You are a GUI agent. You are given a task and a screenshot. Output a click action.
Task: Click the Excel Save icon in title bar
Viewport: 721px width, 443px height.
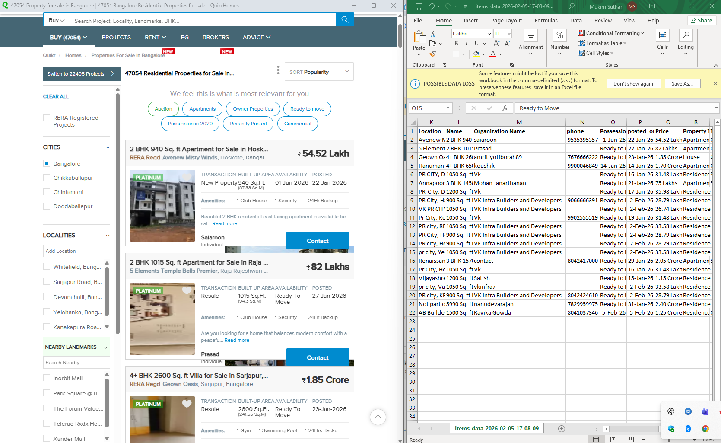click(419, 6)
